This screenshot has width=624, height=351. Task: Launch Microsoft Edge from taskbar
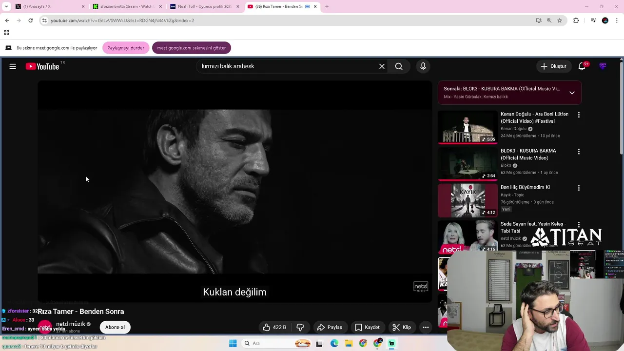tap(334, 343)
